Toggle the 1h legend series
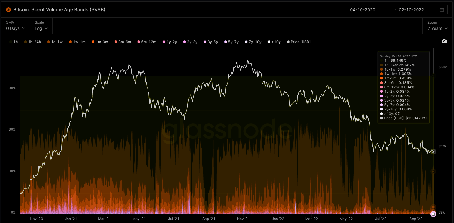Image resolution: width=454 pixels, height=223 pixels. pyautogui.click(x=13, y=42)
